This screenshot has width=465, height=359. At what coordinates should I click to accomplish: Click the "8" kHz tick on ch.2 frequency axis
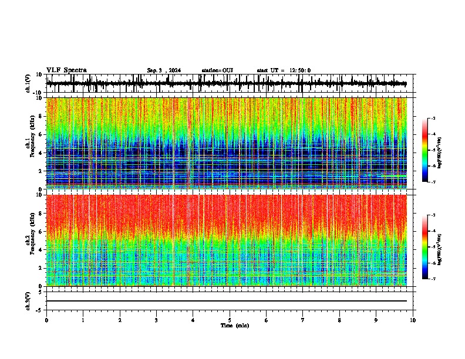(41, 214)
